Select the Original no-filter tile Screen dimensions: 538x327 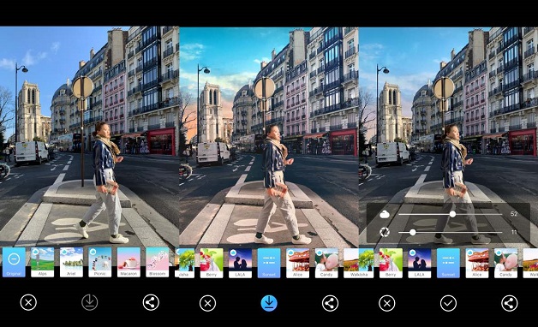click(x=14, y=262)
